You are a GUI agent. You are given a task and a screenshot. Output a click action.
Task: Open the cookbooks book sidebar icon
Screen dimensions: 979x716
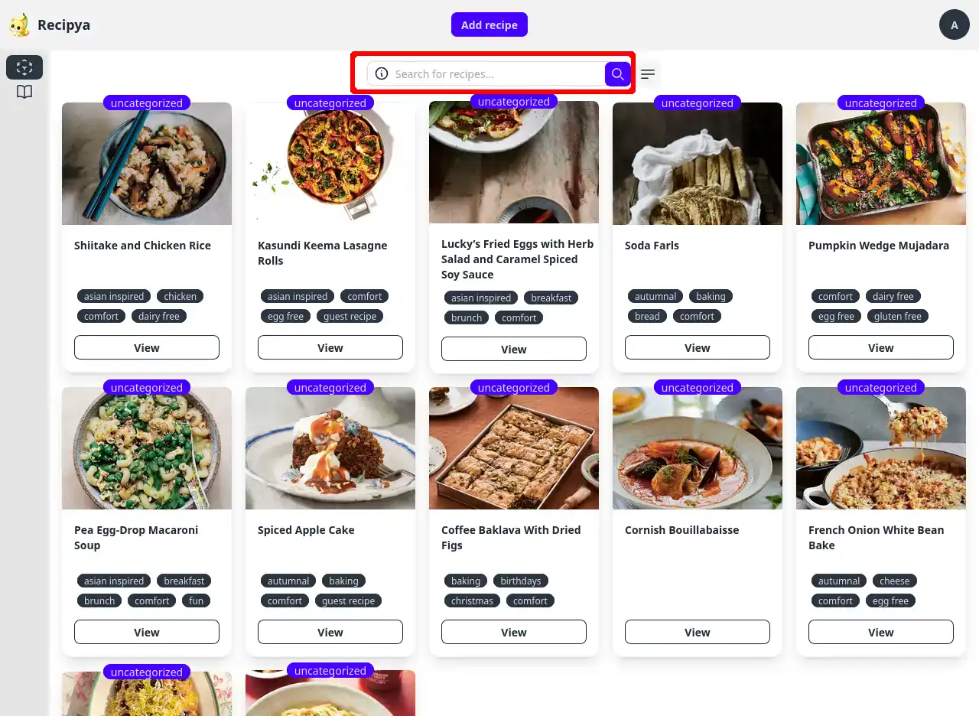[24, 93]
